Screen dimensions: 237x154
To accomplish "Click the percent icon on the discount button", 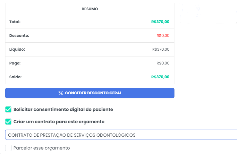I will [61, 93].
